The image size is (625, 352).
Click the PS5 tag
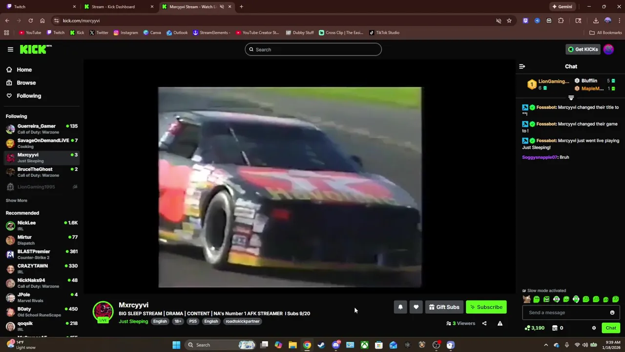193,321
